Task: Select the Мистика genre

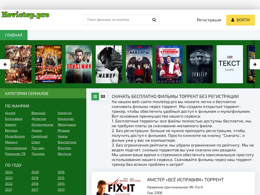Action: coord(64,154)
